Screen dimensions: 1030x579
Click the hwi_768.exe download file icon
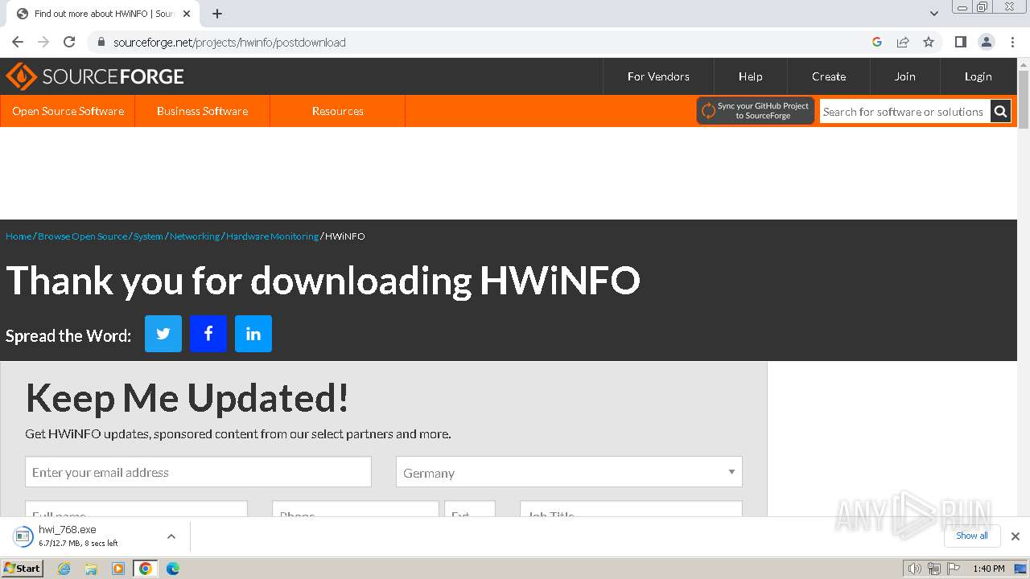click(x=23, y=536)
